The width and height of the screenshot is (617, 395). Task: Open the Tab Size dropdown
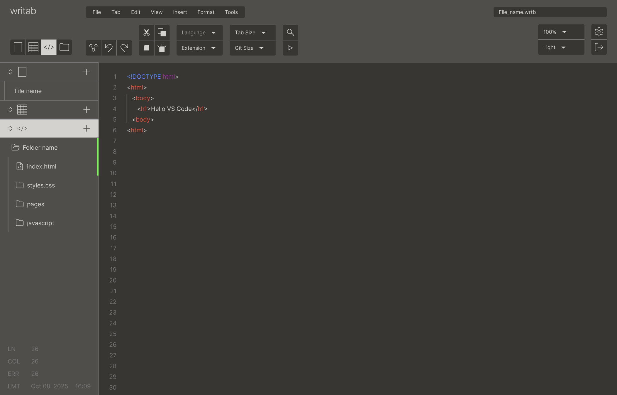click(252, 32)
